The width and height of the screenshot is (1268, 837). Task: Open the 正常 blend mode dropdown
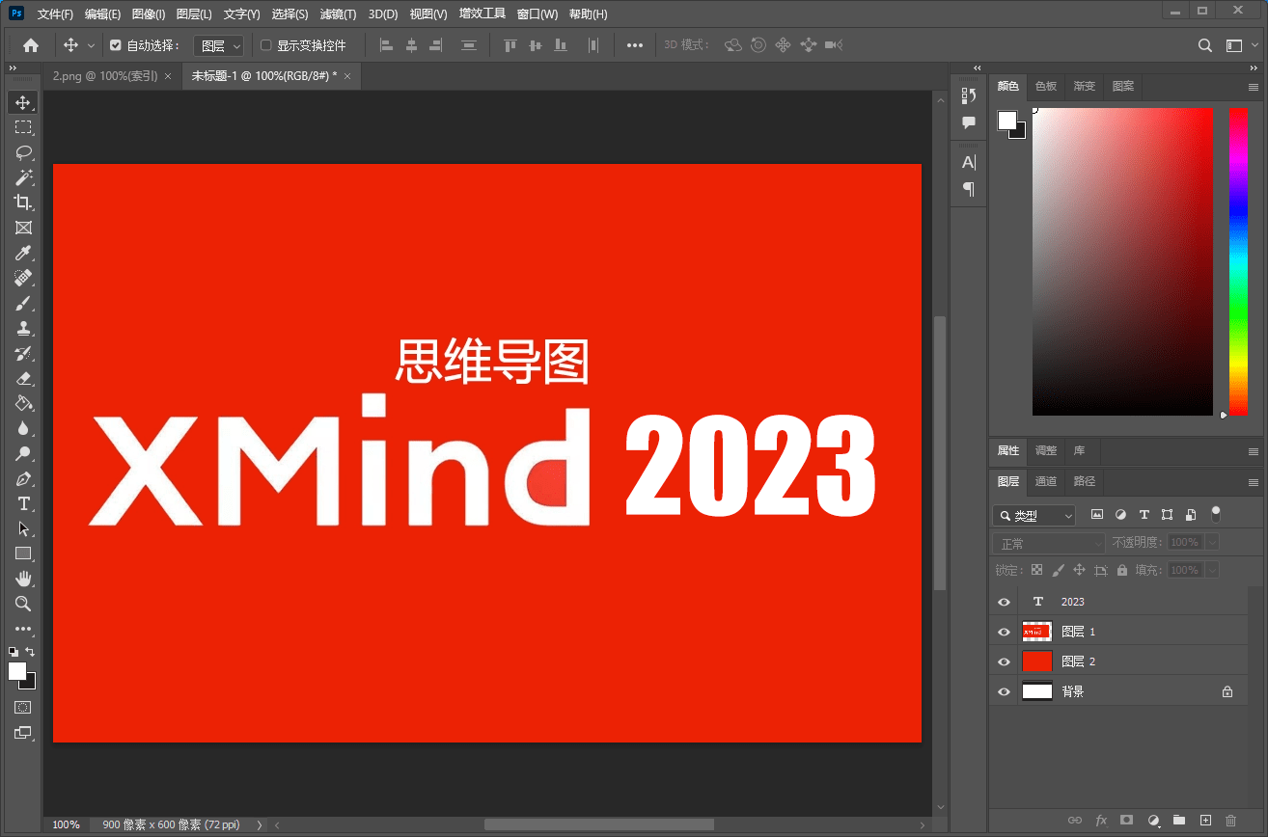[x=1049, y=543]
